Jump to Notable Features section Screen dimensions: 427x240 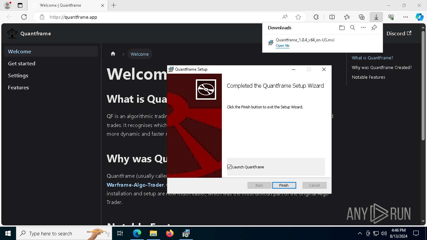pos(368,77)
